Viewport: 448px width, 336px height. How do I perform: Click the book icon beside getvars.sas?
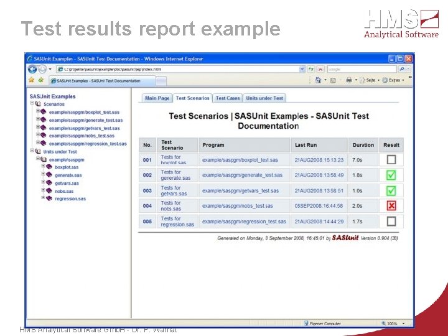tap(49, 182)
